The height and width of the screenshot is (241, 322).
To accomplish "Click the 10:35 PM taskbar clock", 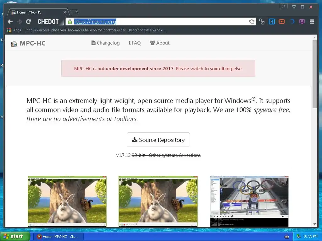I will click(x=310, y=237).
